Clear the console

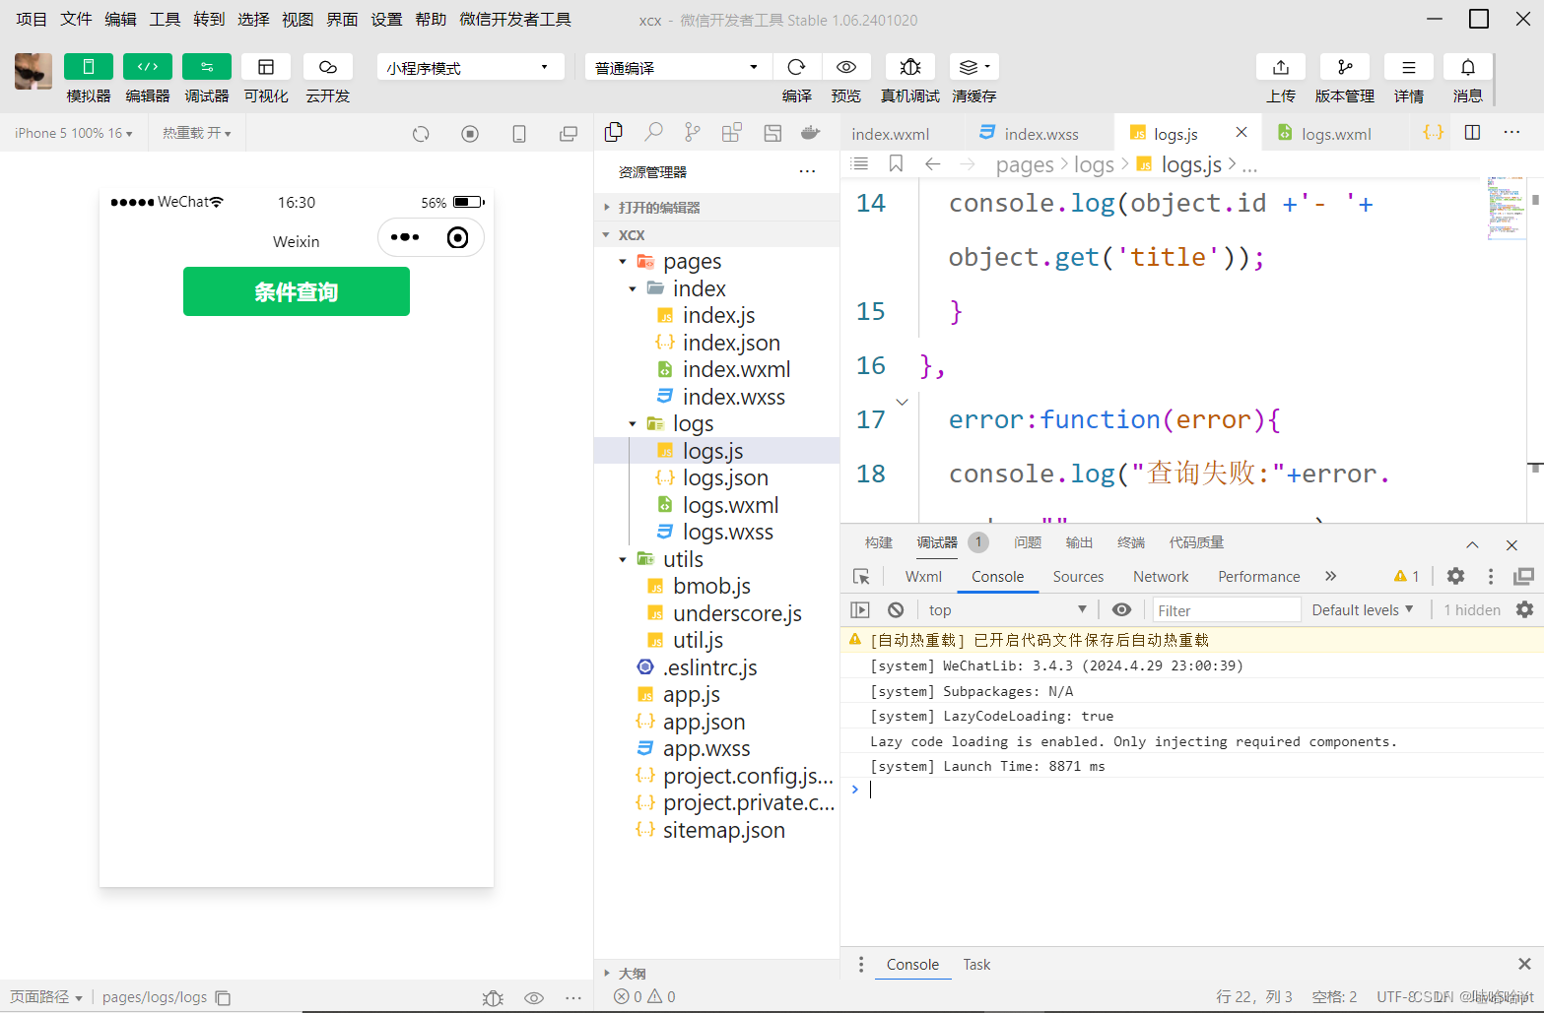point(896,610)
